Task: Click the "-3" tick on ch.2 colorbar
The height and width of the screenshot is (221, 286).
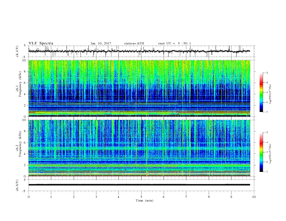Action: pyautogui.click(x=266, y=133)
